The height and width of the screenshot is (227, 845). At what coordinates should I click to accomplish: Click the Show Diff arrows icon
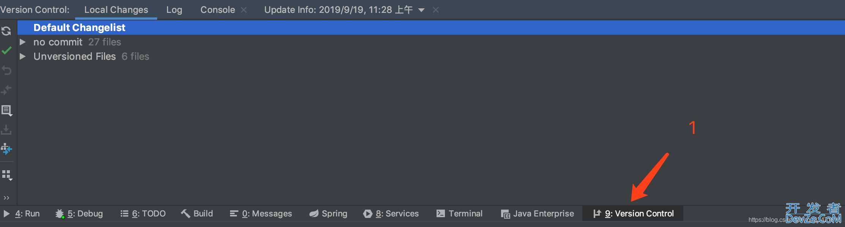pyautogui.click(x=6, y=90)
